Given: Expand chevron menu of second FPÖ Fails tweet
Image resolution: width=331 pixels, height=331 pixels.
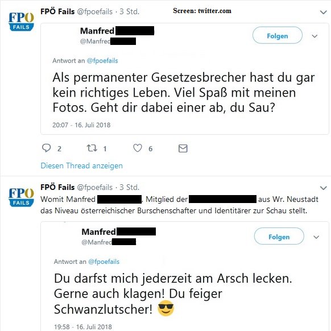Looking at the screenshot, I should pos(323,188).
